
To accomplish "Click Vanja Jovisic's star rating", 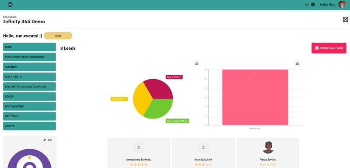I will pyautogui.click(x=268, y=164).
